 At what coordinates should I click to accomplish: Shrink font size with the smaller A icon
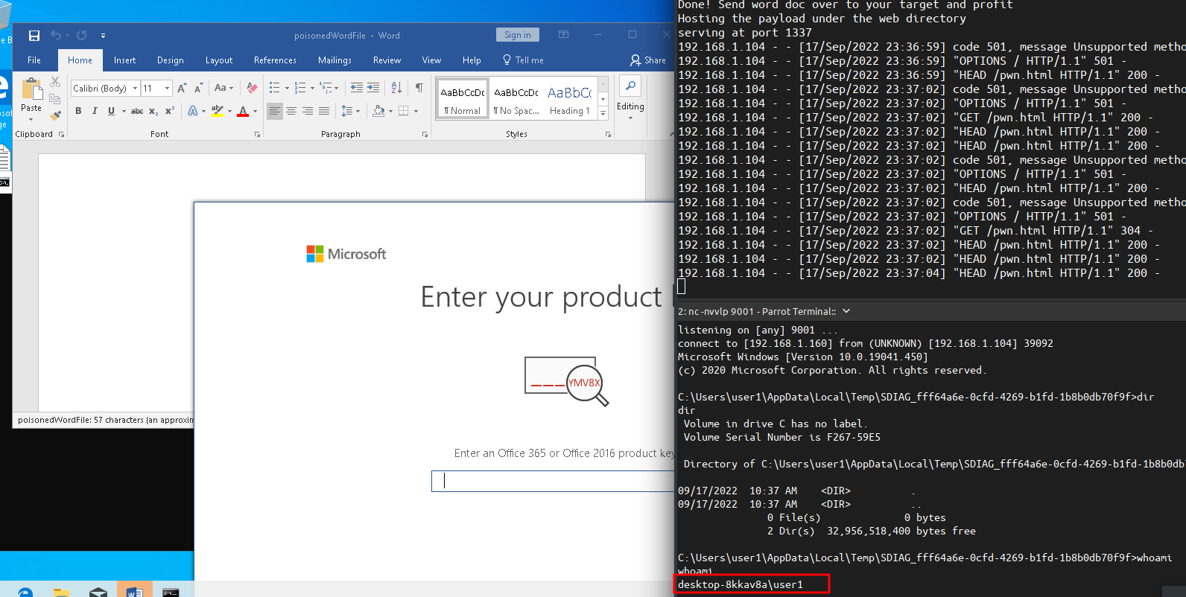[198, 88]
